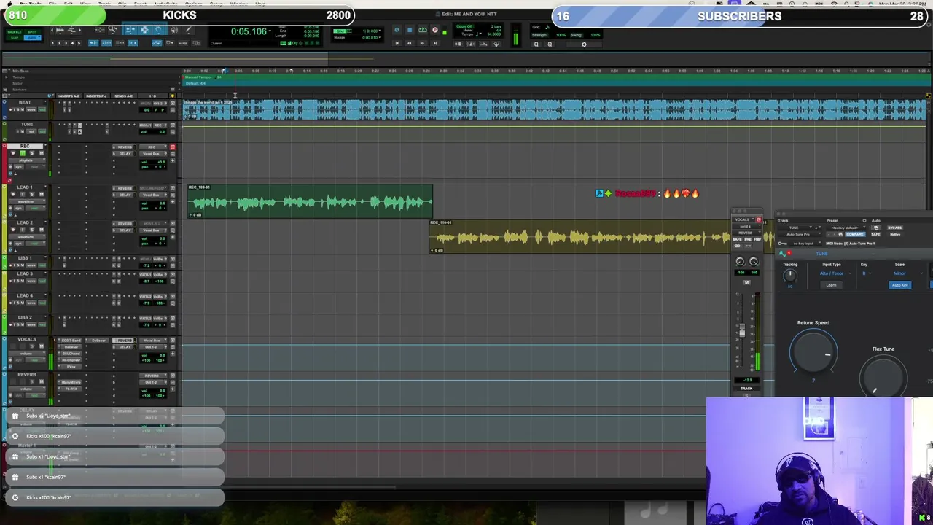Click Return to Zero transport button

click(x=397, y=43)
